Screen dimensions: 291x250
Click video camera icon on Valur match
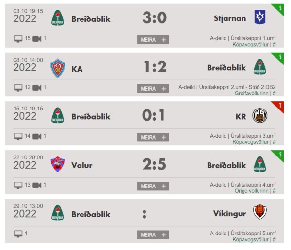pyautogui.click(x=37, y=185)
